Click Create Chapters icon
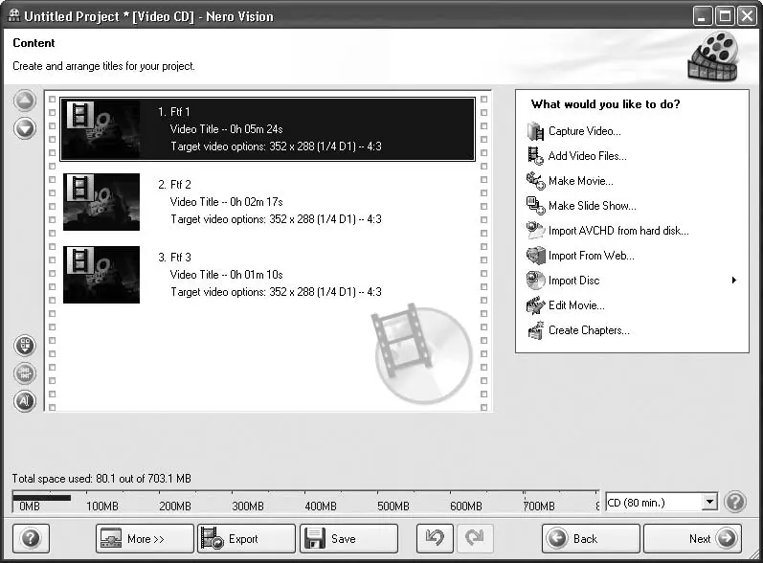 pyautogui.click(x=535, y=330)
